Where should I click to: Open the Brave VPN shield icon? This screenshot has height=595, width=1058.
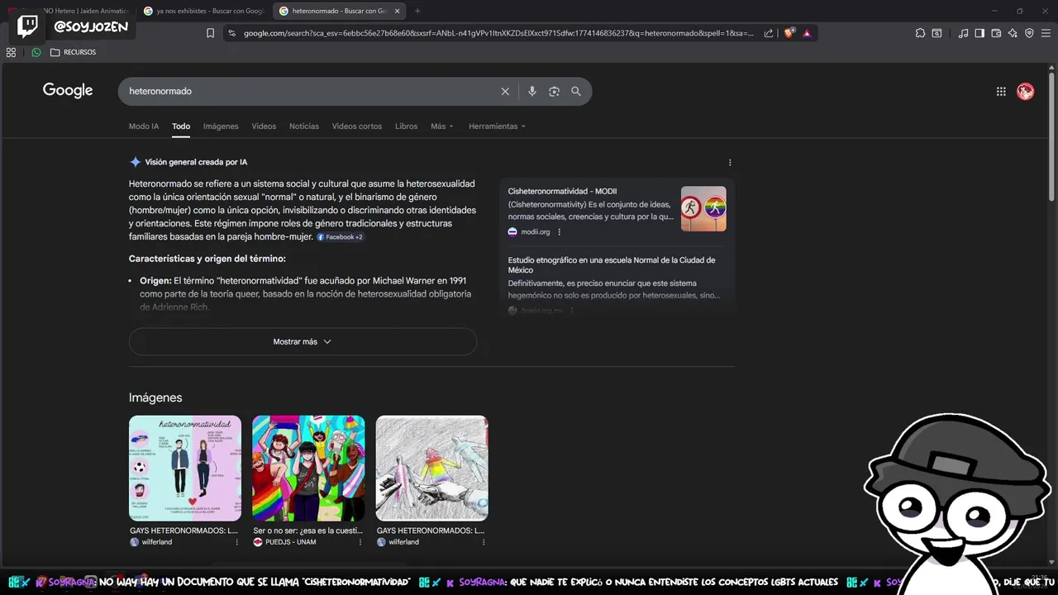pyautogui.click(x=1029, y=33)
